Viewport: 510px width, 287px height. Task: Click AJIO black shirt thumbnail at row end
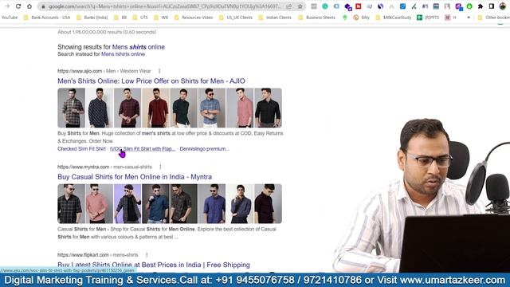click(x=268, y=108)
